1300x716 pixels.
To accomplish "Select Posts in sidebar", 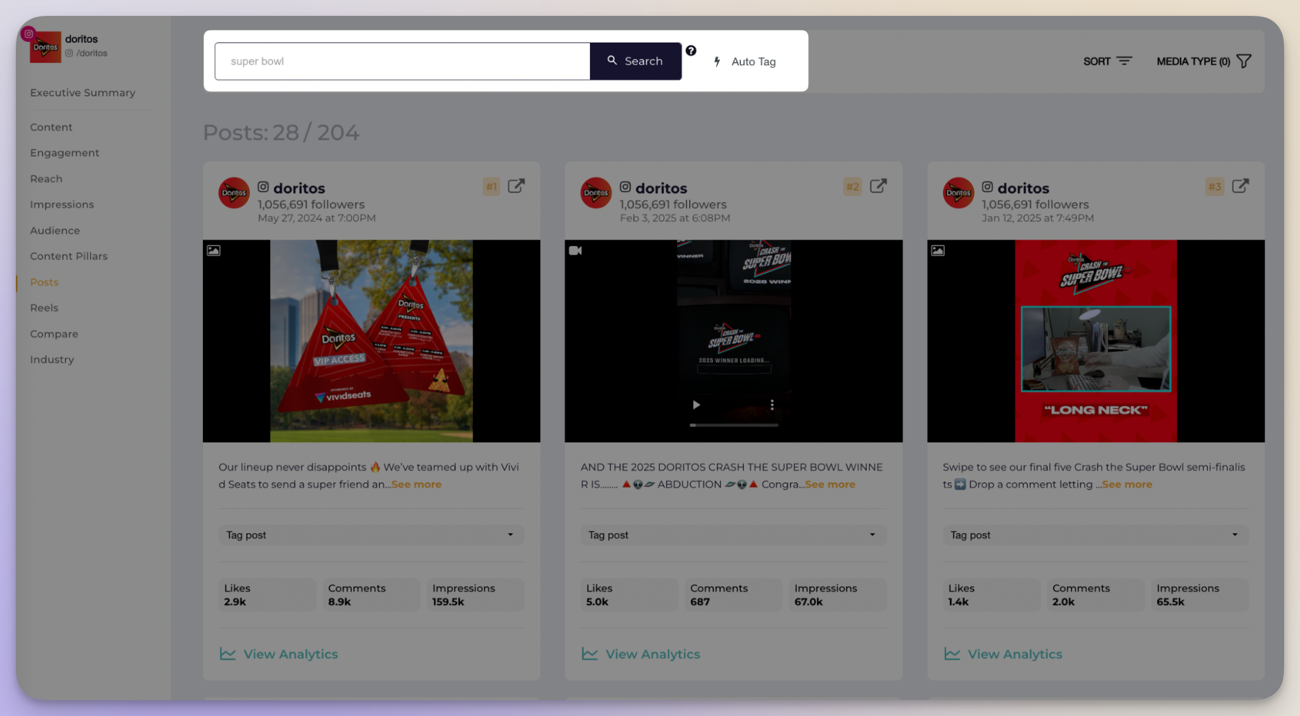I will [x=44, y=282].
